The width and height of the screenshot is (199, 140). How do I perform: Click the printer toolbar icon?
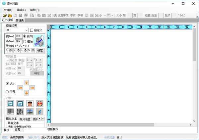click(x=26, y=16)
